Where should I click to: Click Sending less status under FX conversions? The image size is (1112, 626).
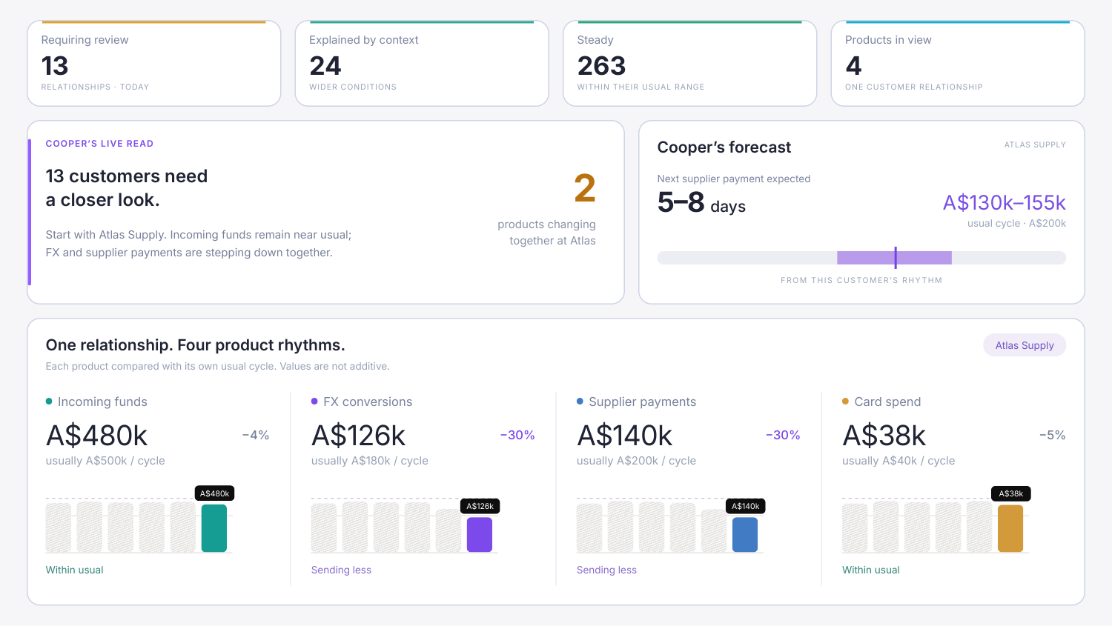tap(341, 570)
